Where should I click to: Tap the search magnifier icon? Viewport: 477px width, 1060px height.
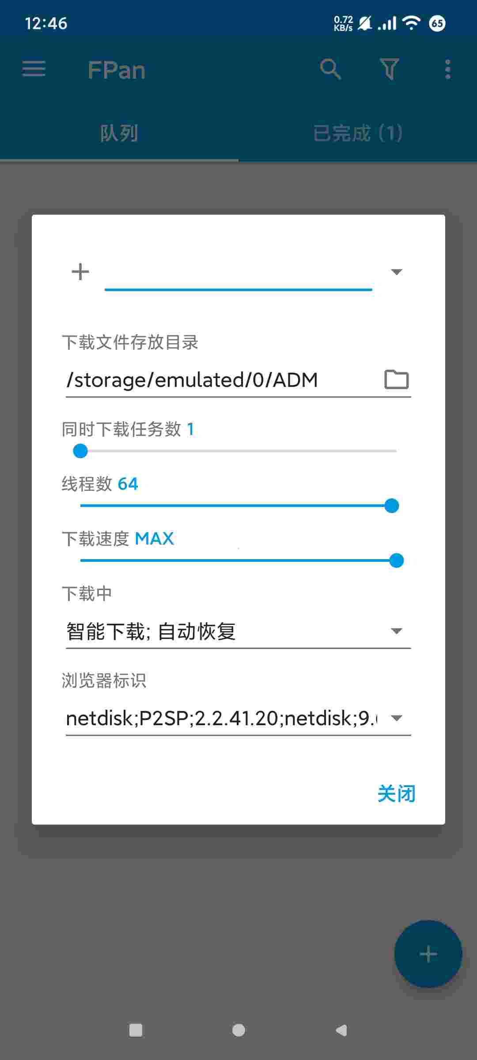(330, 69)
